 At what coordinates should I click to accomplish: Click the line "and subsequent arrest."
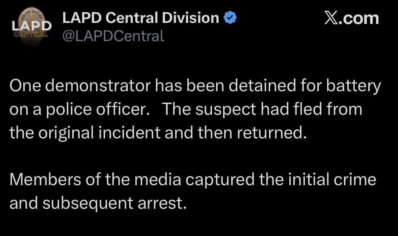(x=98, y=203)
